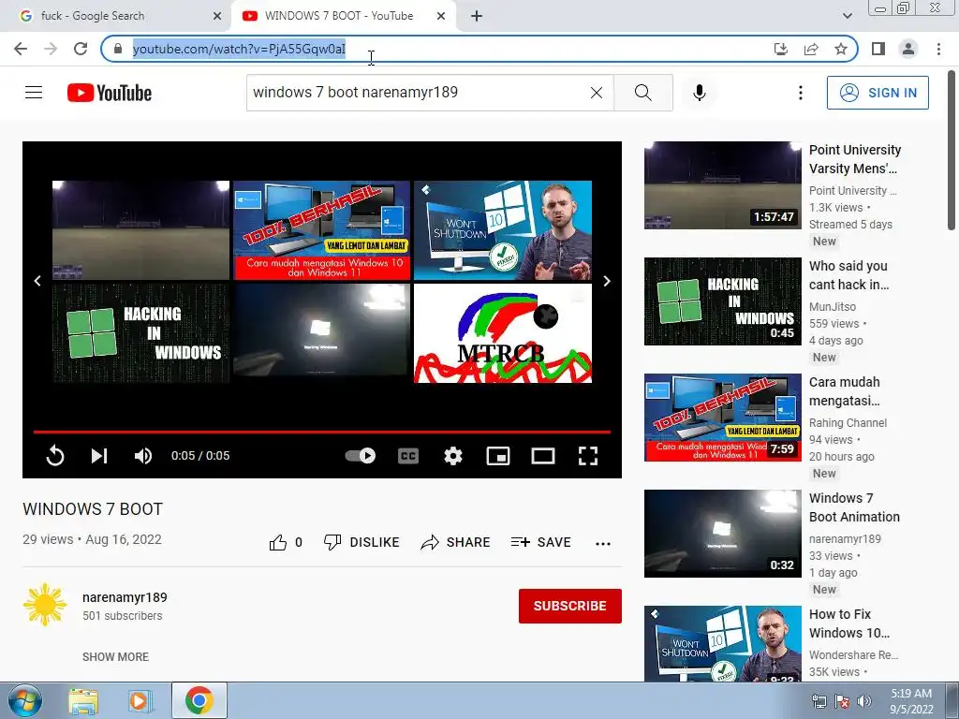959x719 pixels.
Task: Click the YouTube search magnifier button
Action: 643,93
